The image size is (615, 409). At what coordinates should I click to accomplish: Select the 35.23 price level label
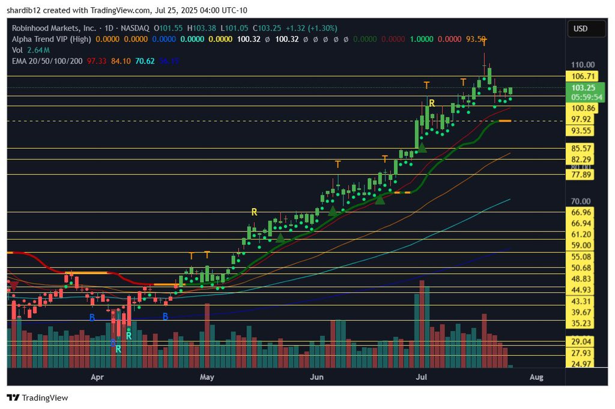(x=581, y=324)
